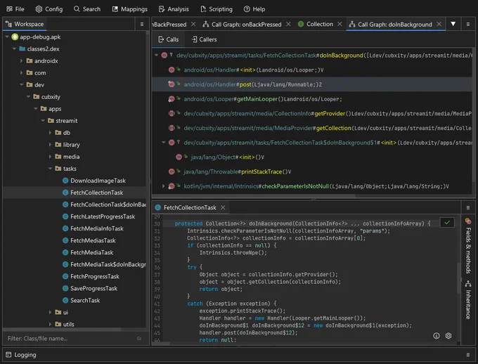Close the Call Graph: onBackPressed tab
The width and height of the screenshot is (478, 364).
288,24
